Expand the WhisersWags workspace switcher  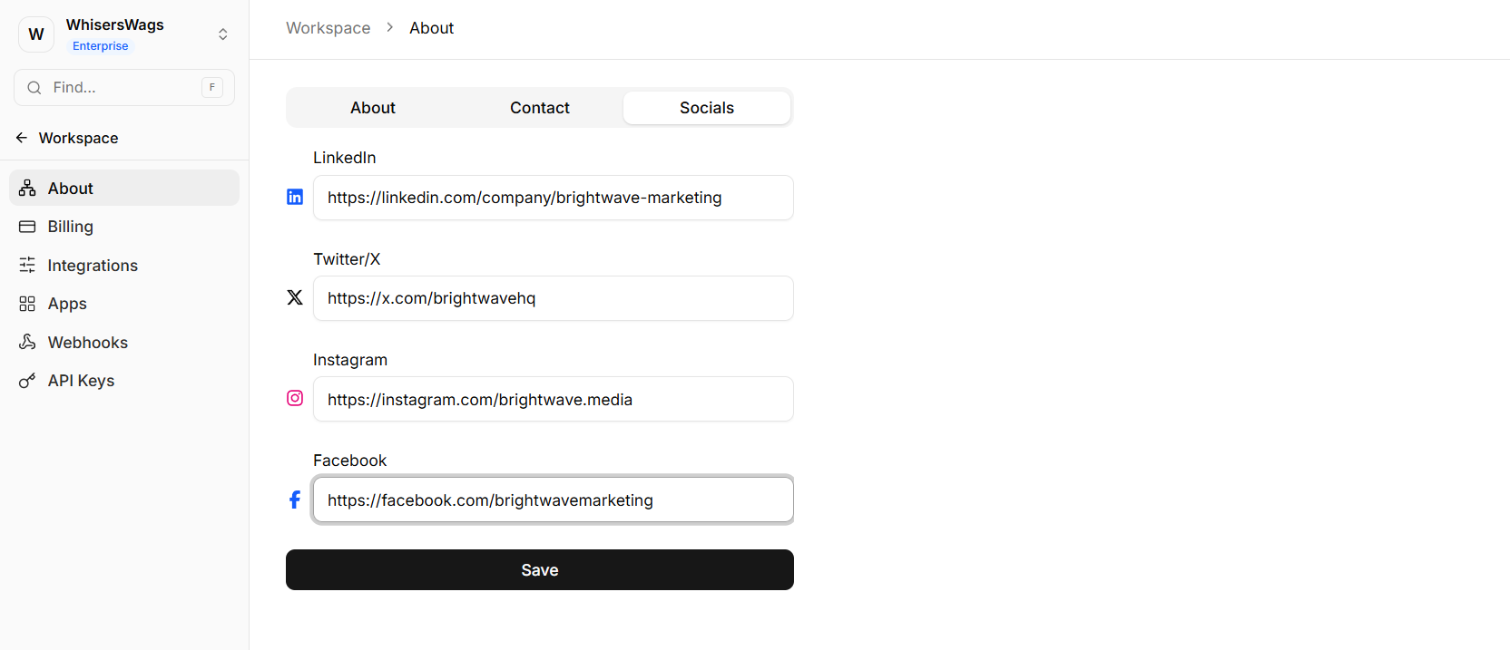[x=222, y=34]
